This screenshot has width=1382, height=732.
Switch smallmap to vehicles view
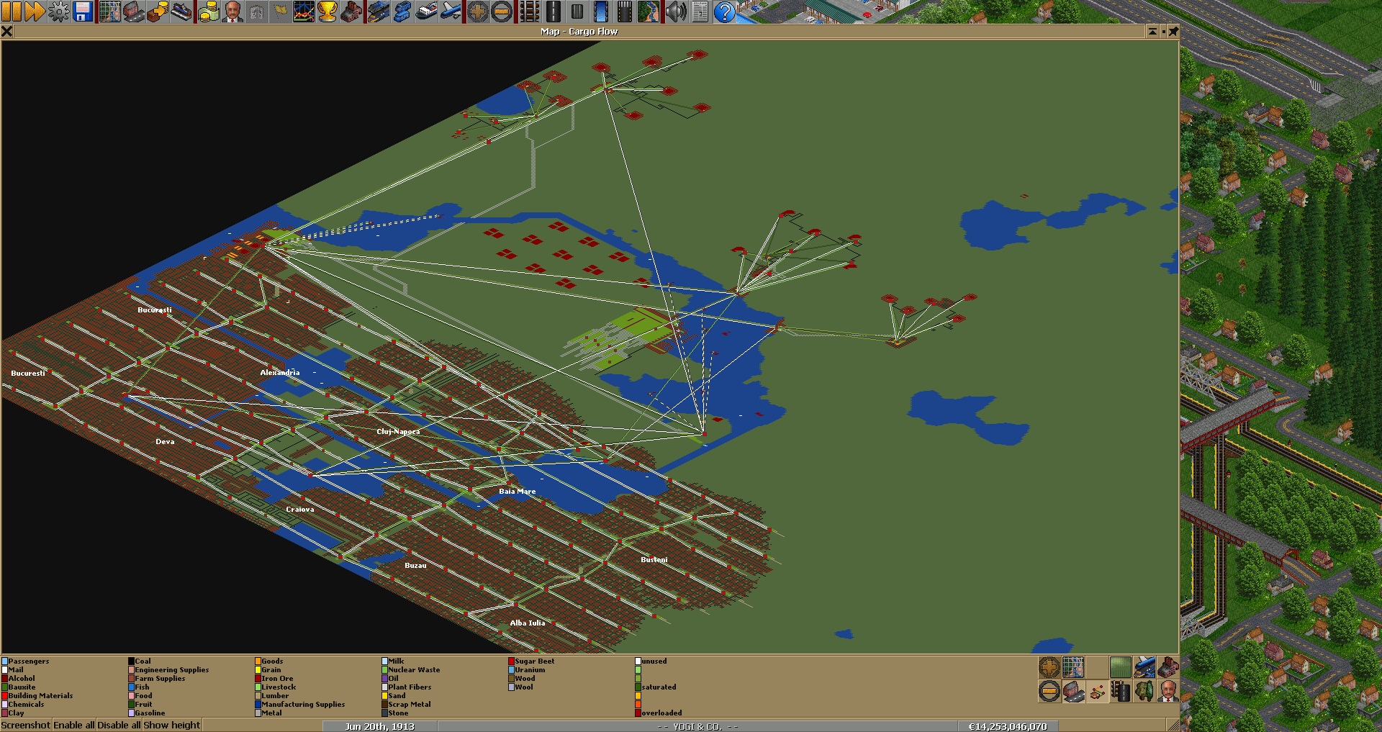pos(1144,667)
